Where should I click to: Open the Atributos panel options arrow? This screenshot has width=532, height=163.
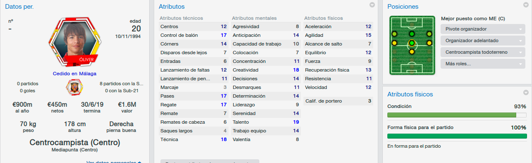click(372, 5)
